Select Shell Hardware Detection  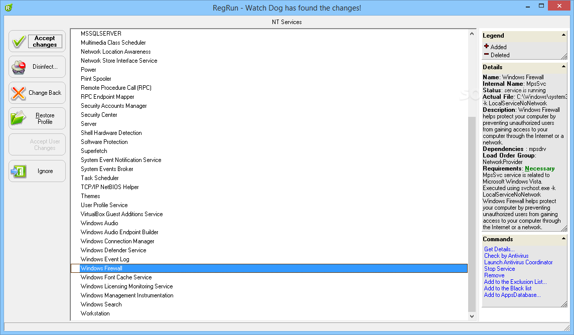[x=111, y=133]
